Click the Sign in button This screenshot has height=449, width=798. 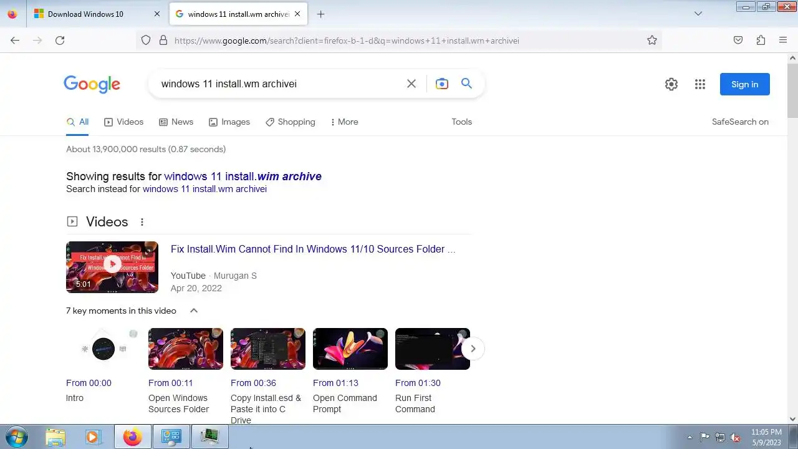745,84
